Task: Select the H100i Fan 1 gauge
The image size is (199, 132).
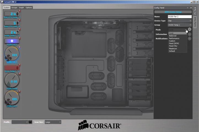Action: pos(12,98)
